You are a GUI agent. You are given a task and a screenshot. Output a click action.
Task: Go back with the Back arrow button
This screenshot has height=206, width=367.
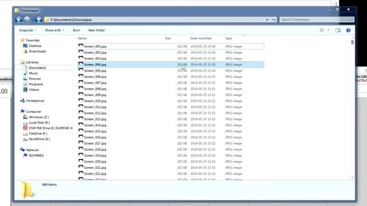18,19
